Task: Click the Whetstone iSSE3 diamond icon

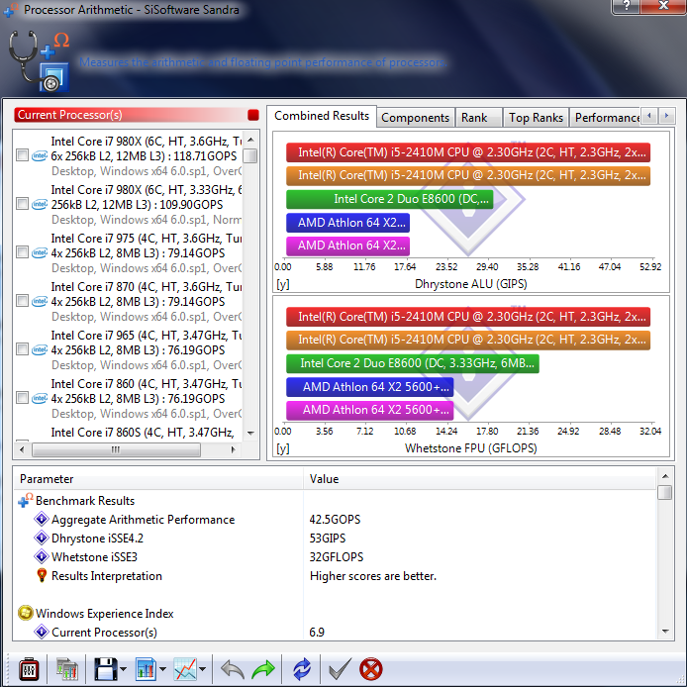Action: click(42, 557)
